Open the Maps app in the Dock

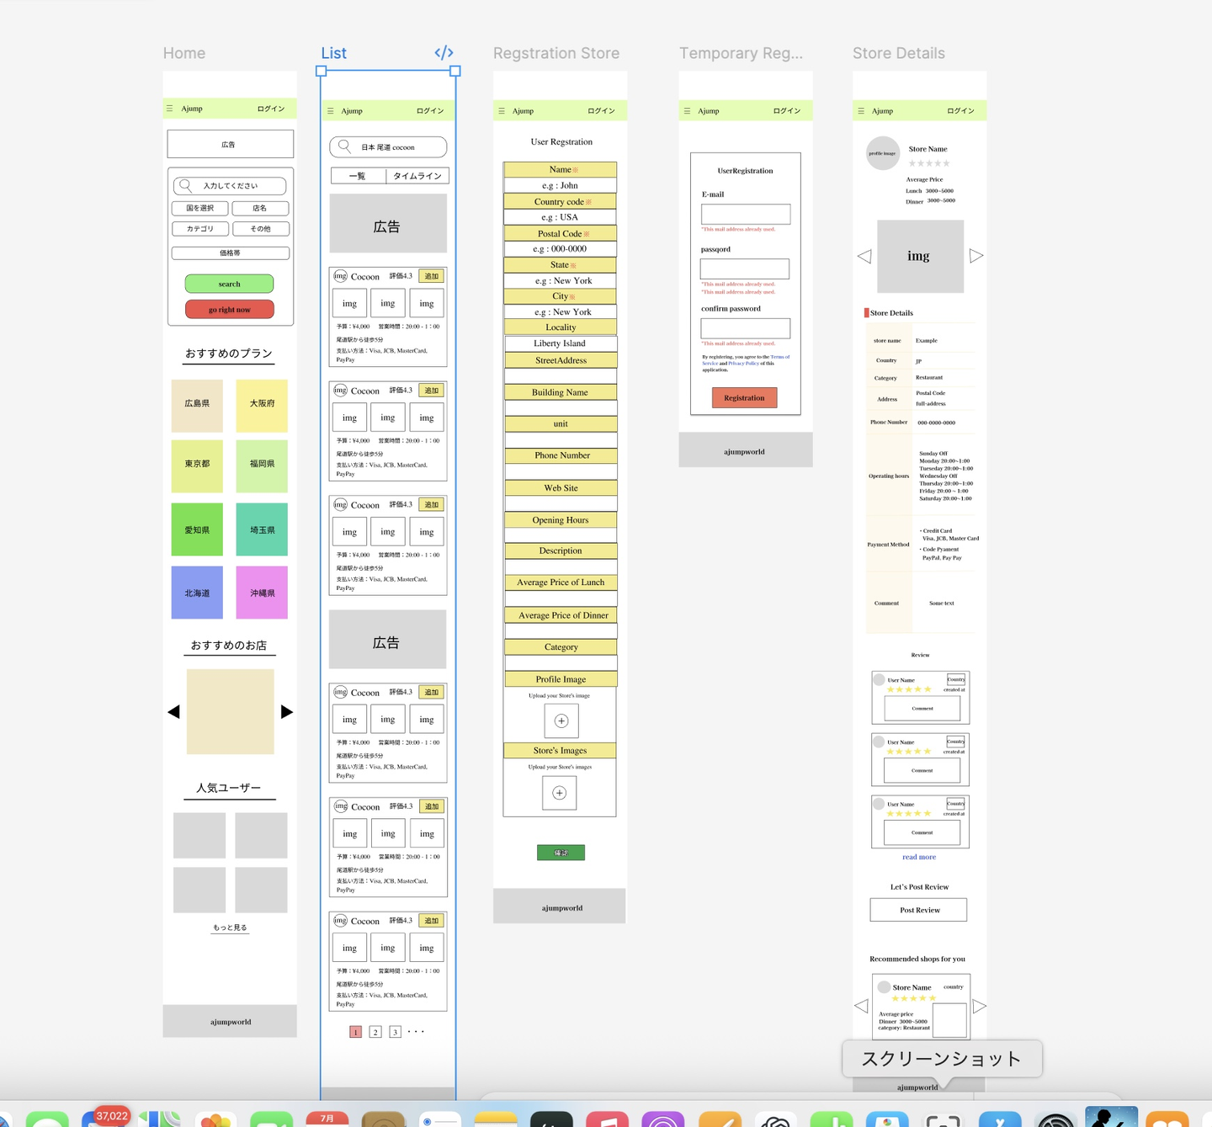(160, 1119)
